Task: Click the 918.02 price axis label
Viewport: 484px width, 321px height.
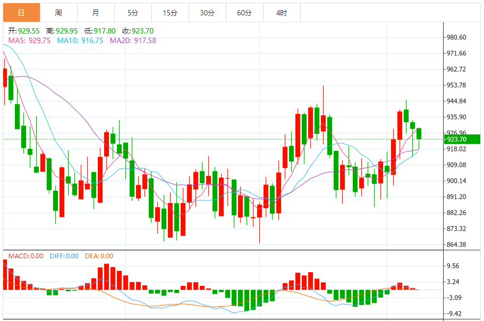Action: click(456, 149)
